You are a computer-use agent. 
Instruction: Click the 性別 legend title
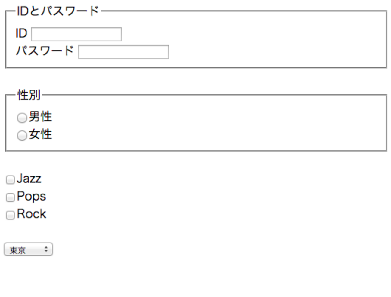tap(29, 95)
